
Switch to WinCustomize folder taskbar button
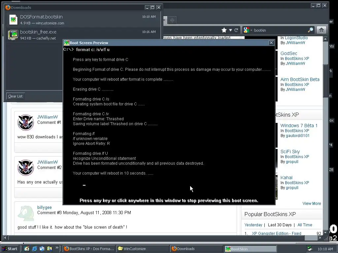pos(143,249)
